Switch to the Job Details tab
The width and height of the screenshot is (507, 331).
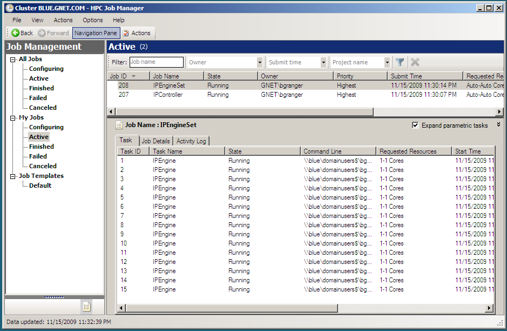click(156, 141)
